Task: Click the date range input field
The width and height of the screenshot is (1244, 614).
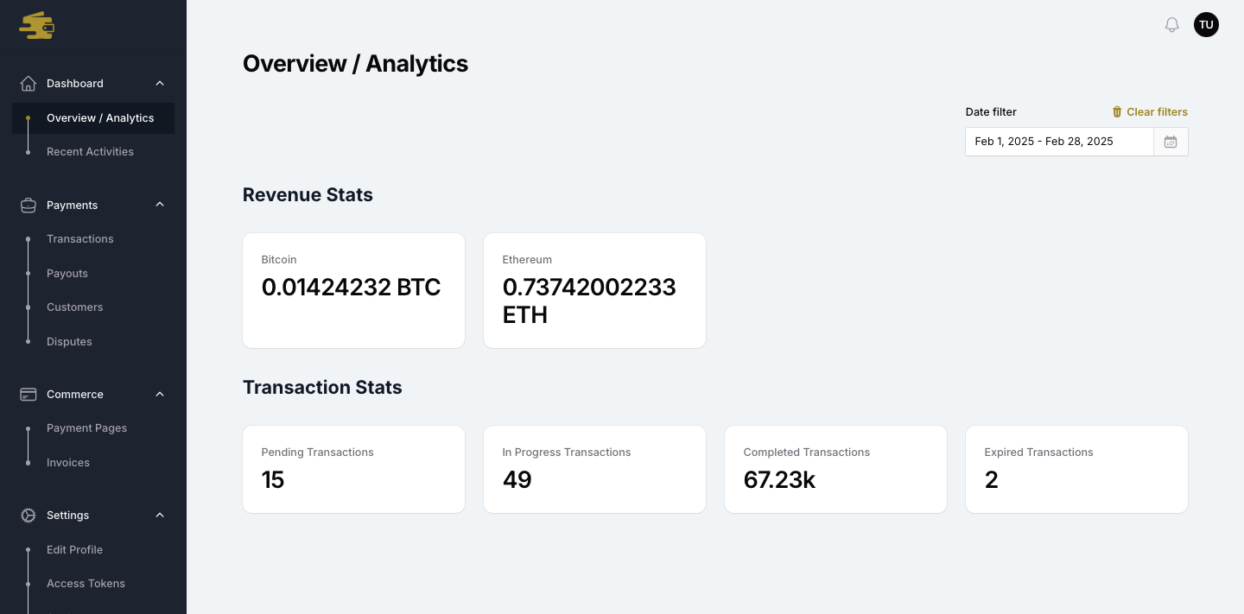Action: coord(1059,142)
